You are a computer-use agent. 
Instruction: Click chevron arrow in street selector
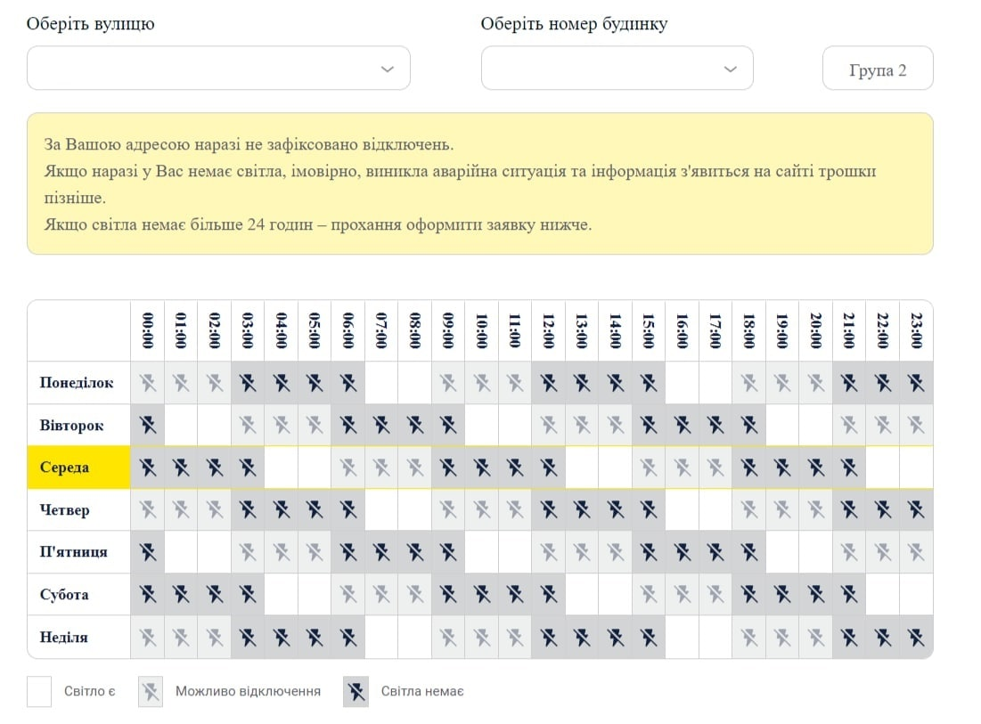click(388, 69)
